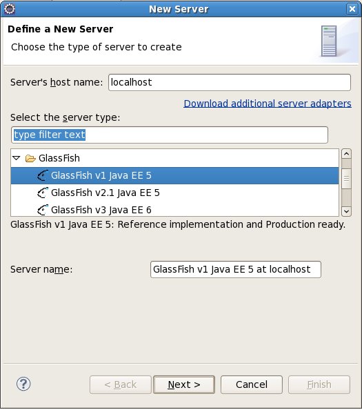This screenshot has height=410, width=362.
Task: Click server list scrollbar up arrow
Action: tap(346, 154)
